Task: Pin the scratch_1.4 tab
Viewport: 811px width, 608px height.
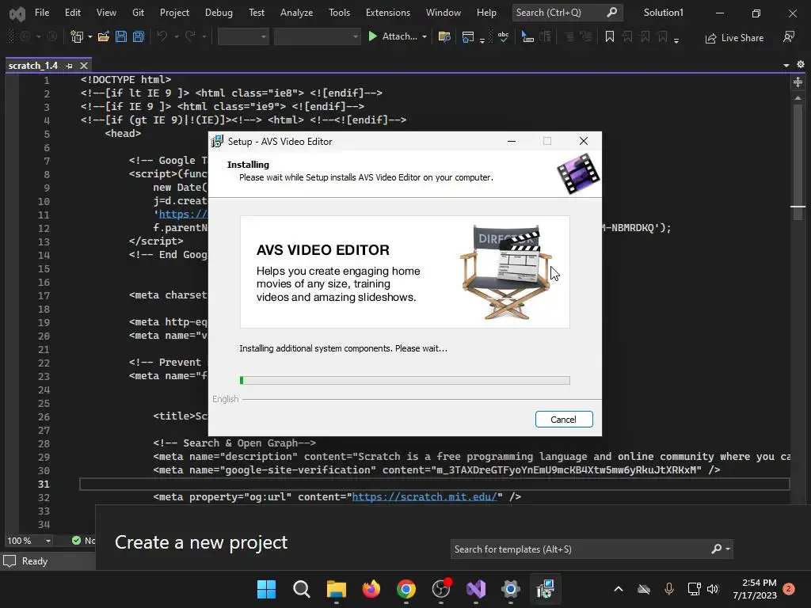Action: point(70,66)
